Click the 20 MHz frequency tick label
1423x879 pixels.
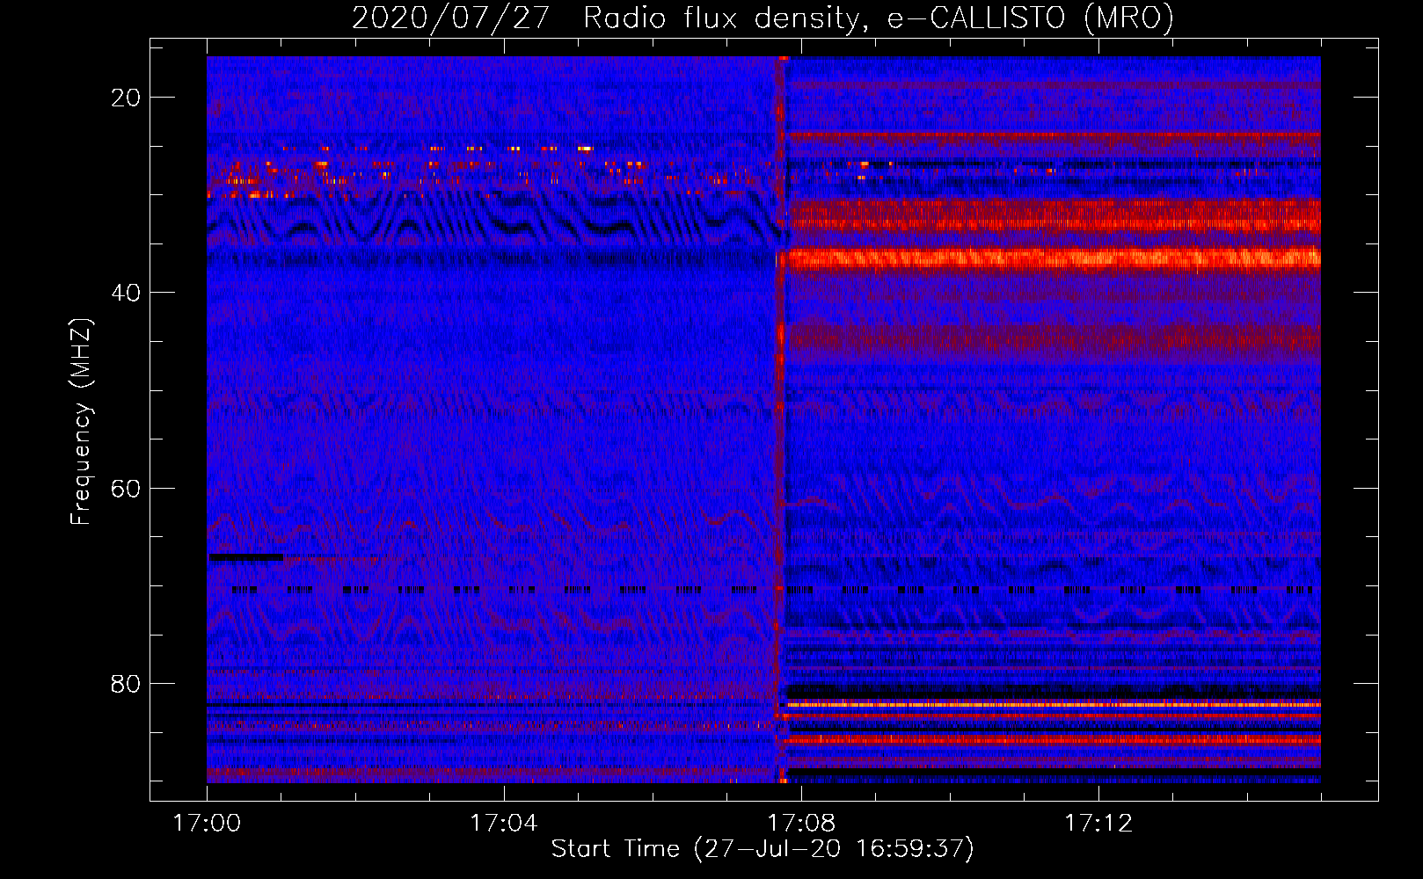coord(126,98)
